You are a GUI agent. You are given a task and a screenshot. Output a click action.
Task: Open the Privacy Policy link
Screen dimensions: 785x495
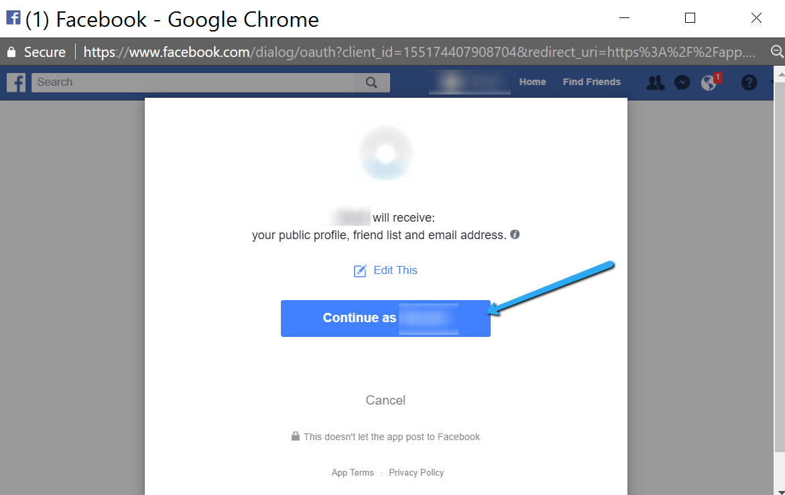[x=416, y=472]
